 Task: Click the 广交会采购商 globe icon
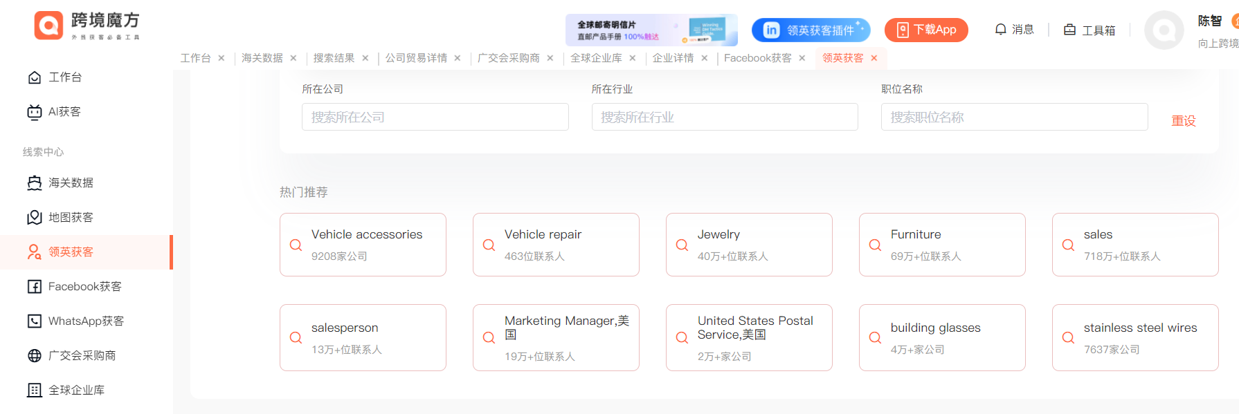tap(34, 356)
